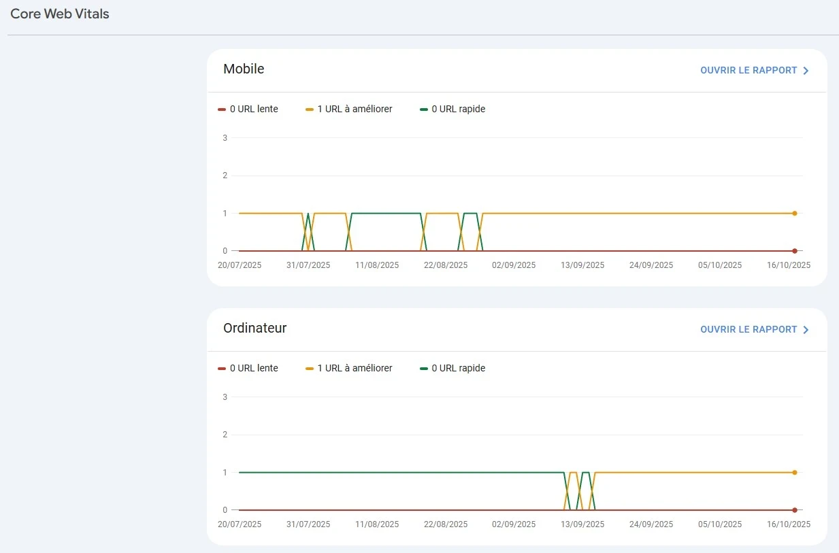Image resolution: width=839 pixels, height=553 pixels.
Task: Click the Mobile card title
Action: 244,69
